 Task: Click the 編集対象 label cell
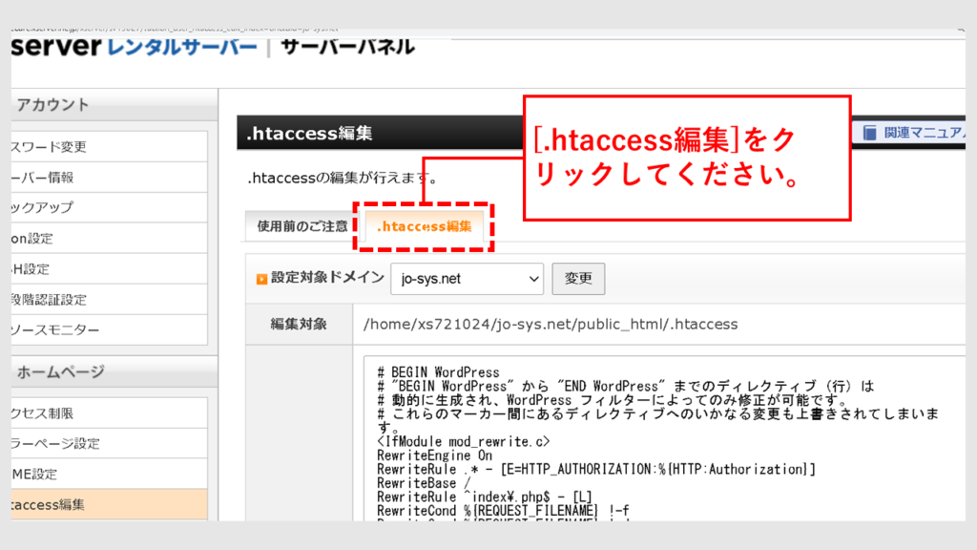[299, 325]
